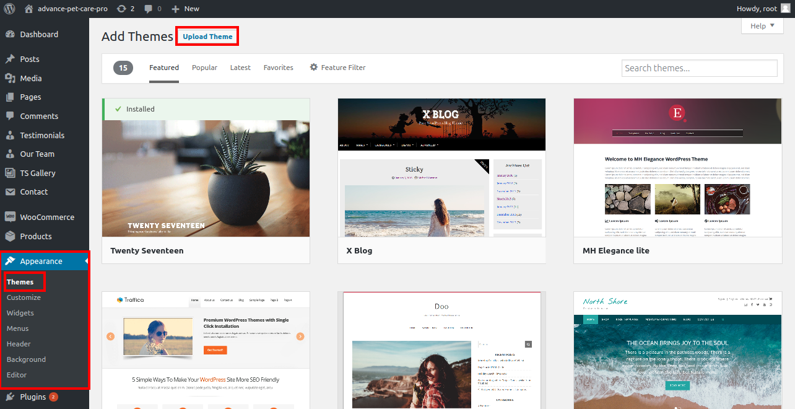The height and width of the screenshot is (409, 795).
Task: Switch to the Favorites tab
Action: tap(279, 68)
